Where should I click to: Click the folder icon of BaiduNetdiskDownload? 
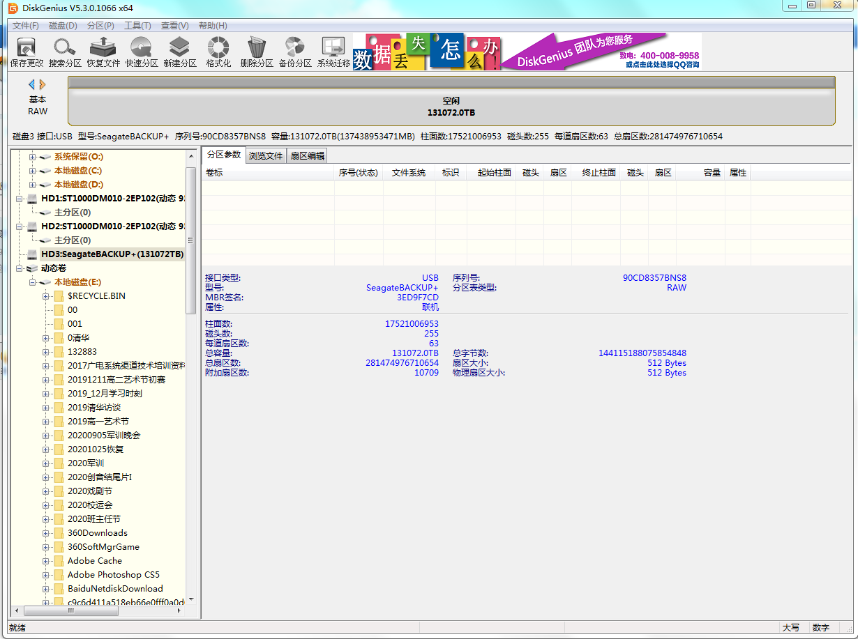pos(59,589)
